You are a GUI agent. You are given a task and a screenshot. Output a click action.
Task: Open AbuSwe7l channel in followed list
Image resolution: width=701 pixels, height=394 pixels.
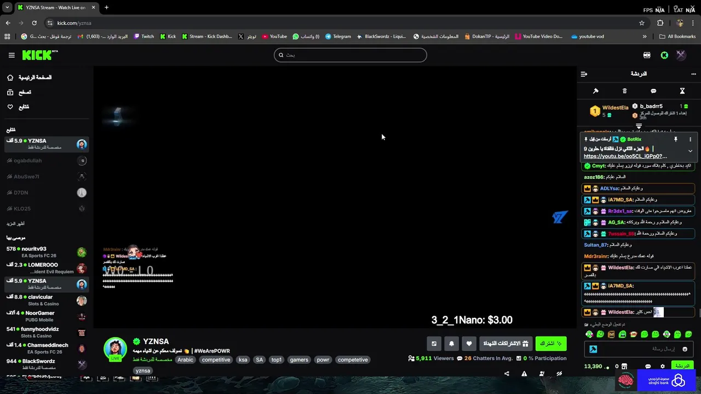pos(47,177)
